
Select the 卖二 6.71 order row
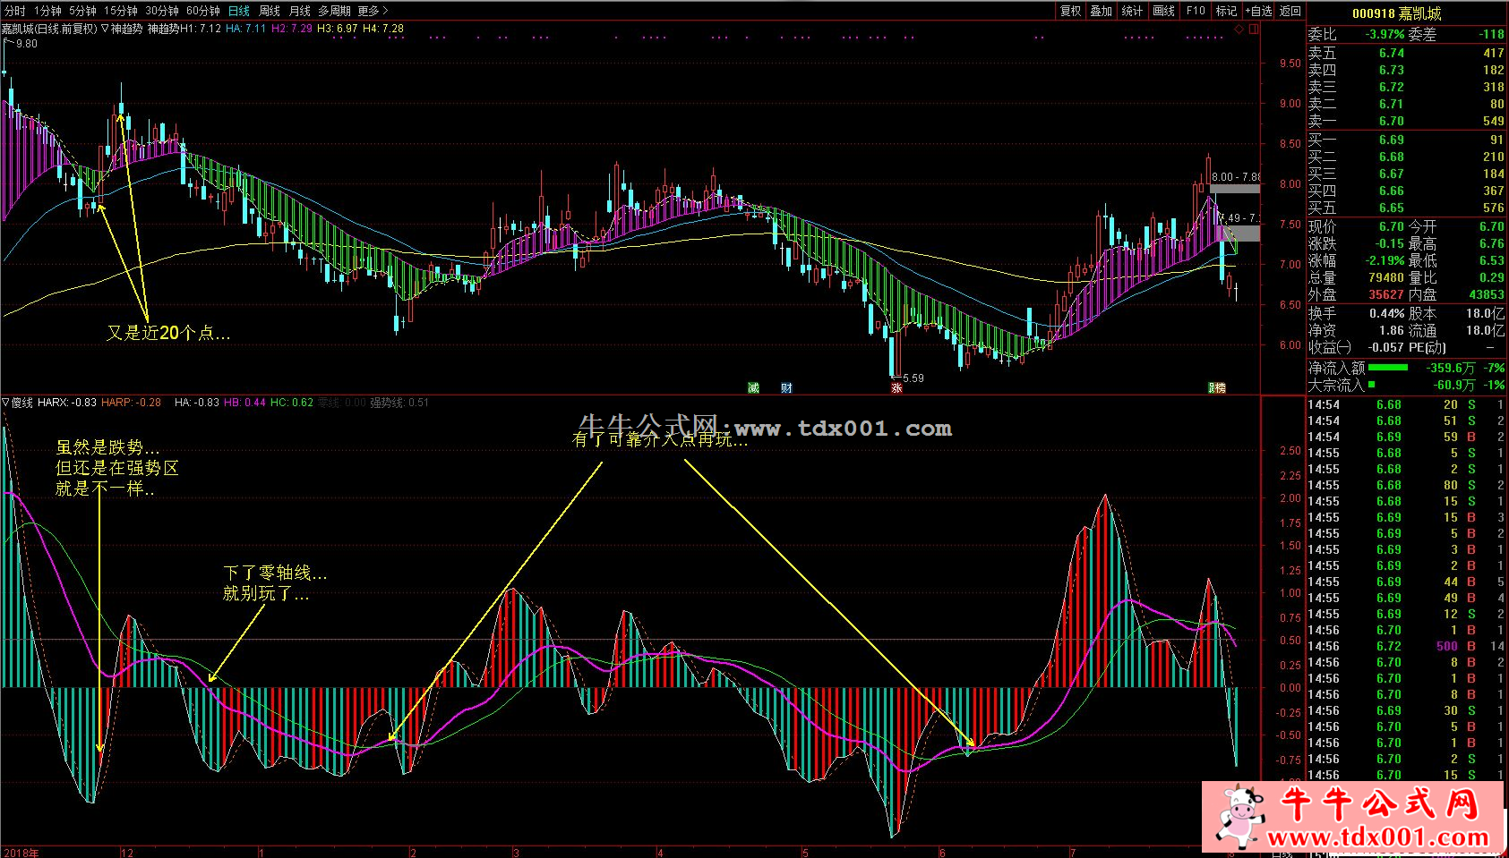click(x=1406, y=104)
